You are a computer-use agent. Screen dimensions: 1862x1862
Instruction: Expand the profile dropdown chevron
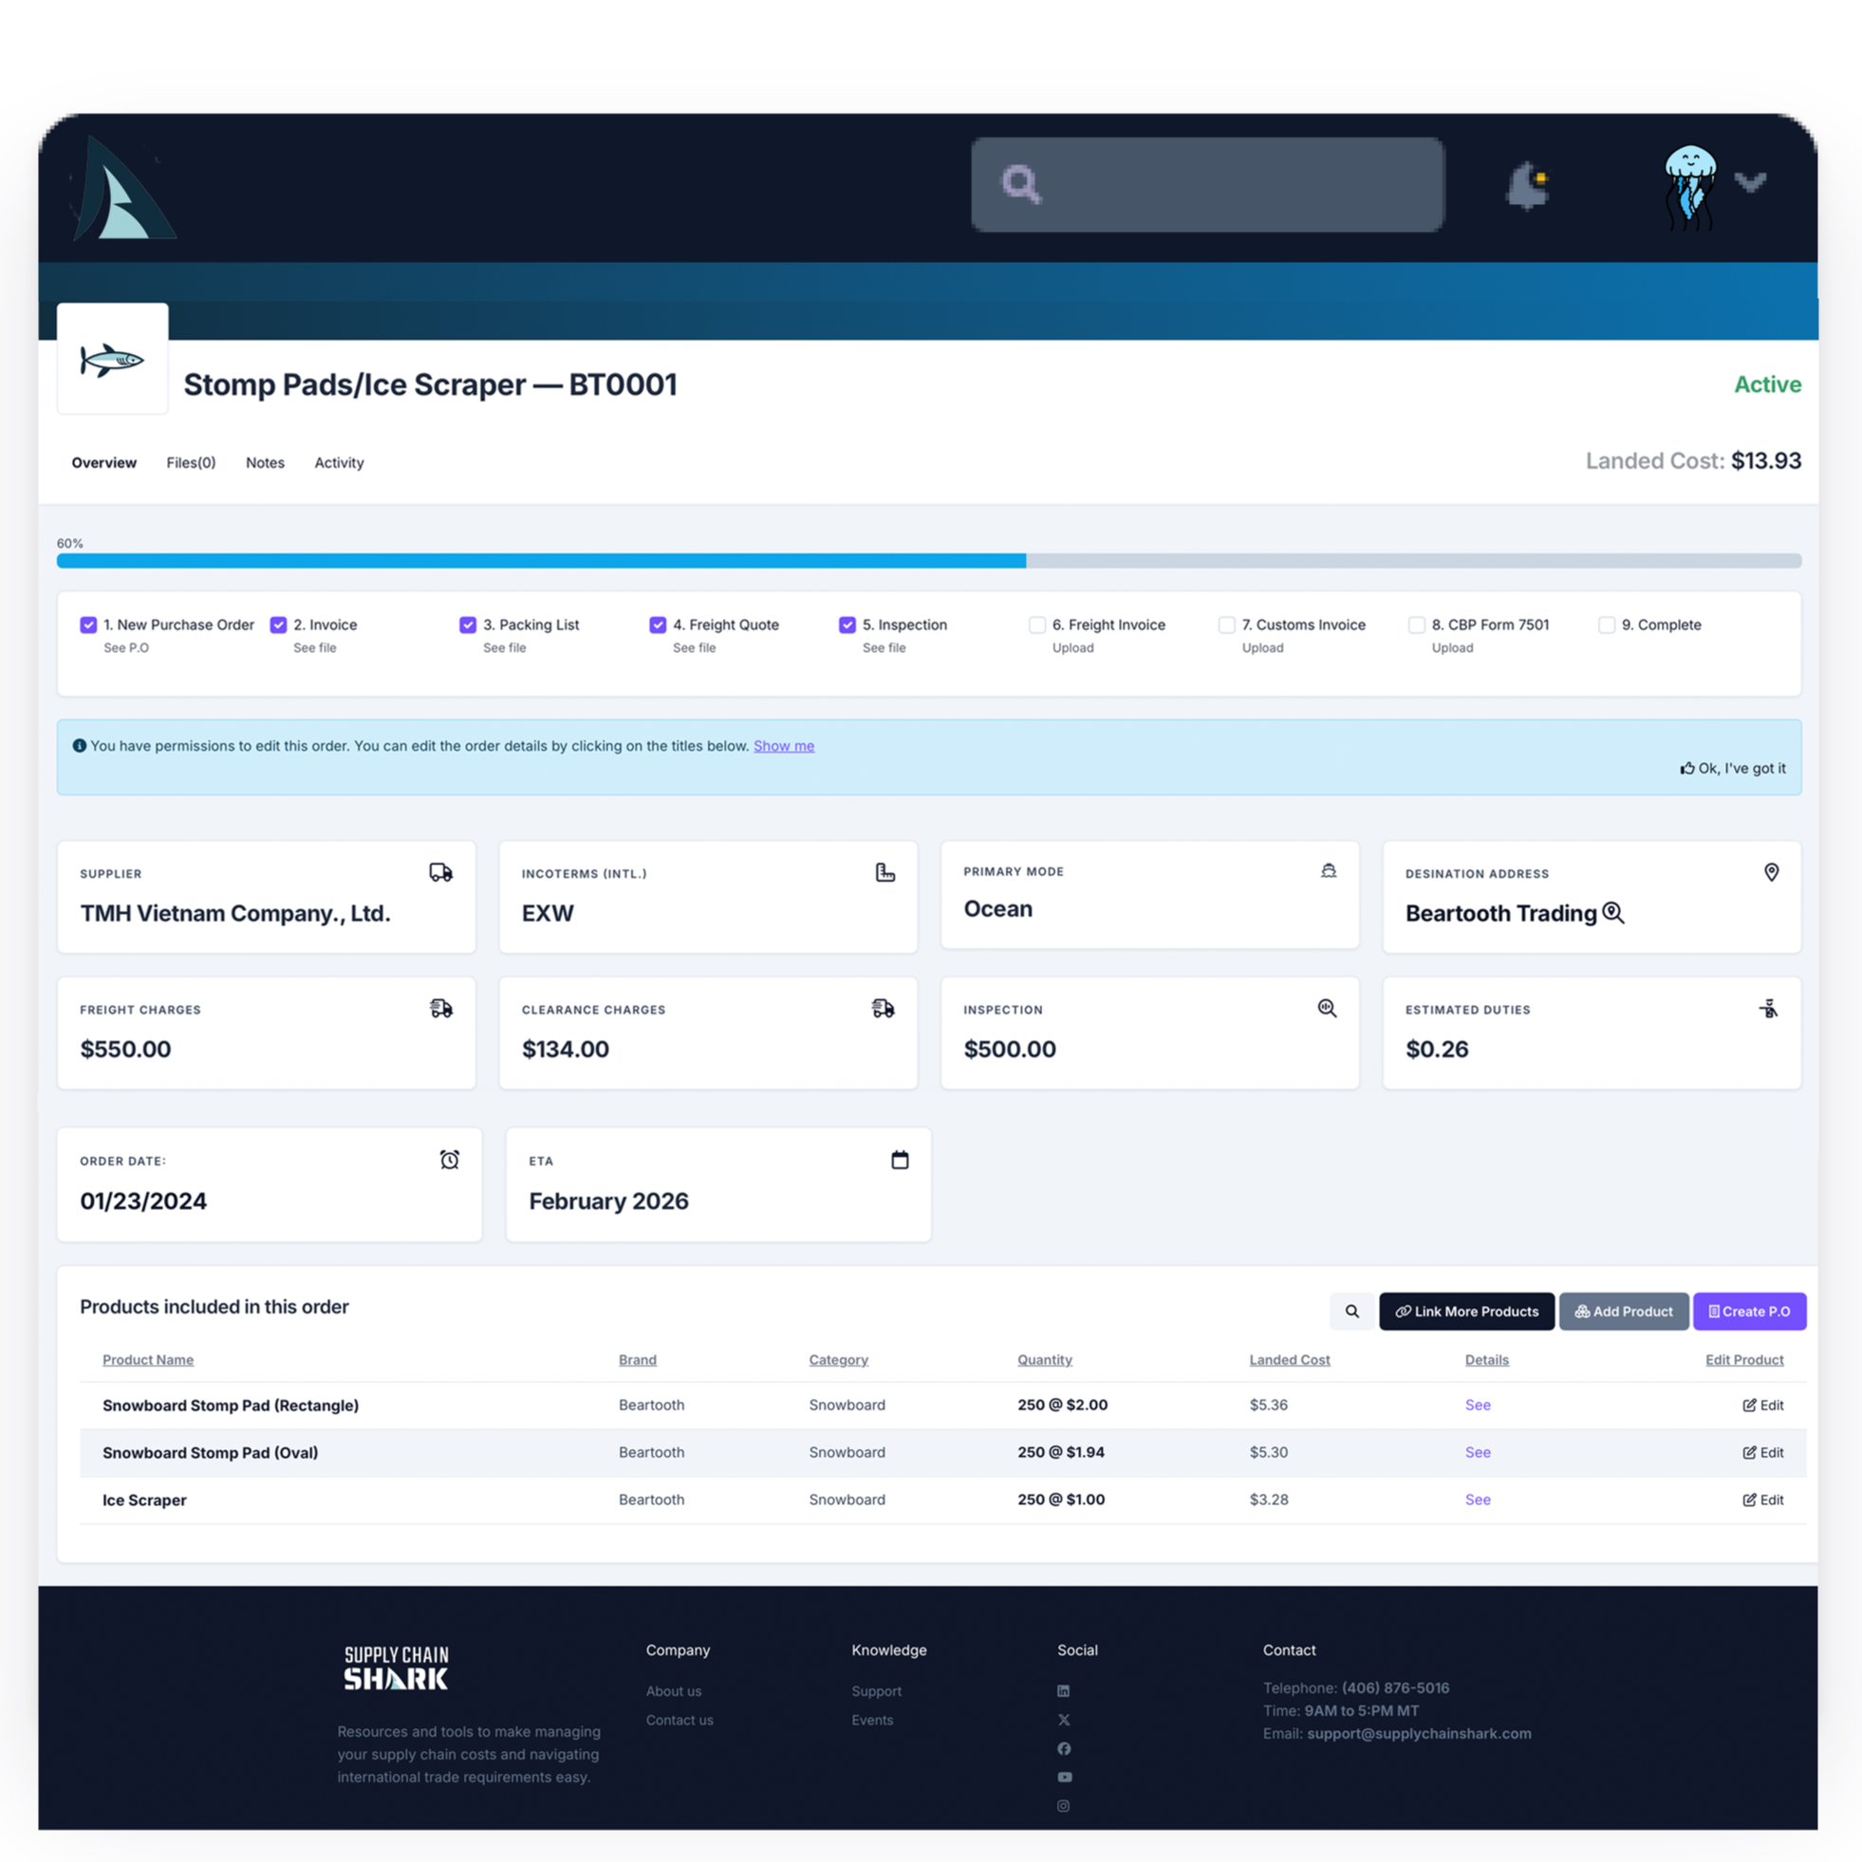coord(1749,181)
